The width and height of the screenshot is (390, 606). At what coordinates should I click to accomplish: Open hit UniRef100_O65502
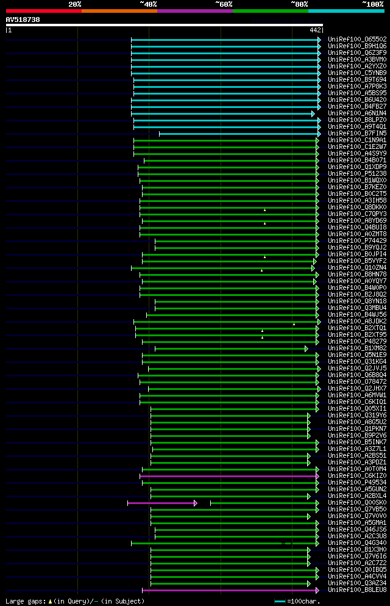pyautogui.click(x=357, y=40)
